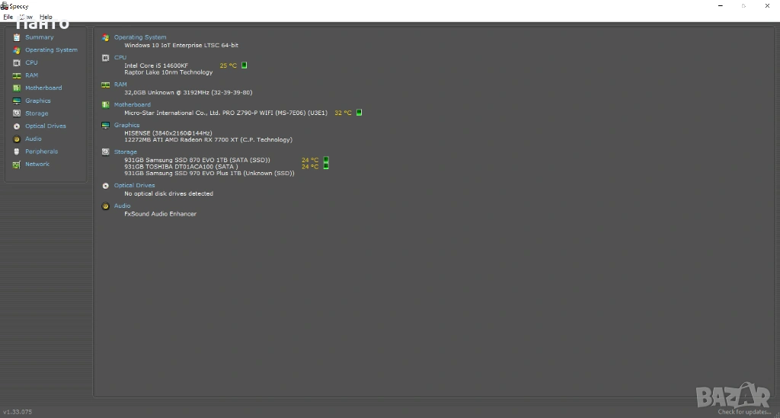Open Network section from sidebar

click(37, 164)
